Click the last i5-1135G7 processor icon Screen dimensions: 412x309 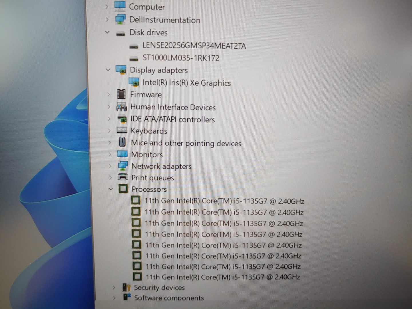tap(137, 276)
